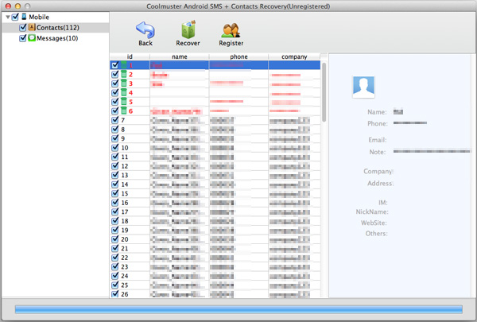Select contact id 18

coord(215,221)
